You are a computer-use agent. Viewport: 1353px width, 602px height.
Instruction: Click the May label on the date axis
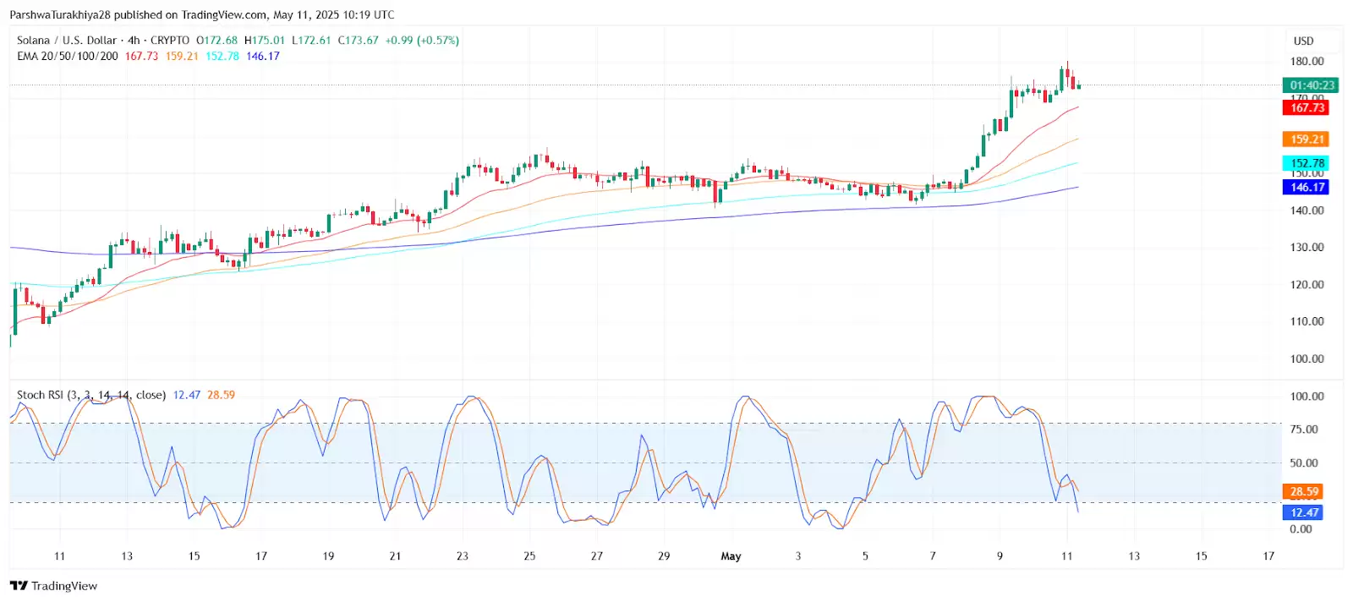coord(731,555)
